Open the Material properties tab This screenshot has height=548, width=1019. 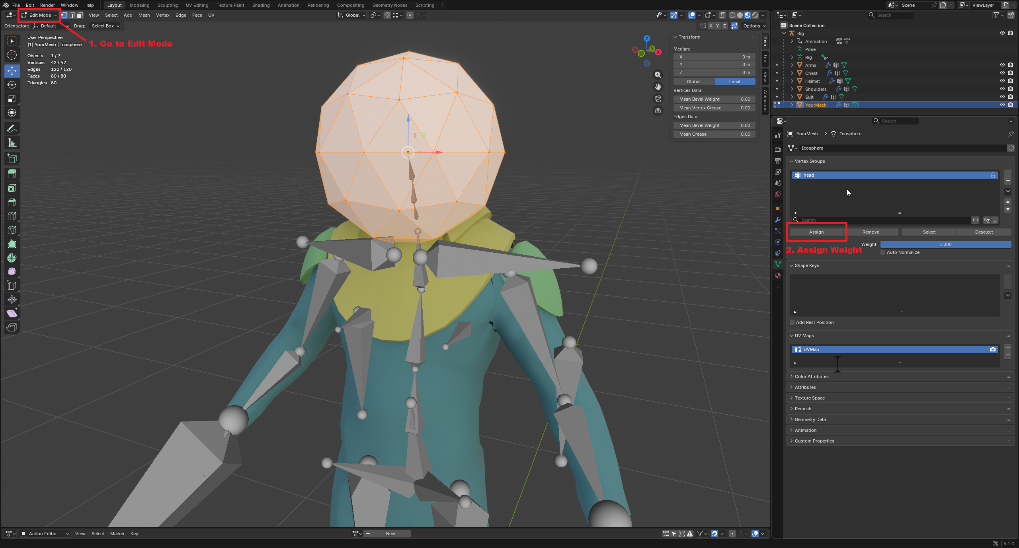click(778, 275)
